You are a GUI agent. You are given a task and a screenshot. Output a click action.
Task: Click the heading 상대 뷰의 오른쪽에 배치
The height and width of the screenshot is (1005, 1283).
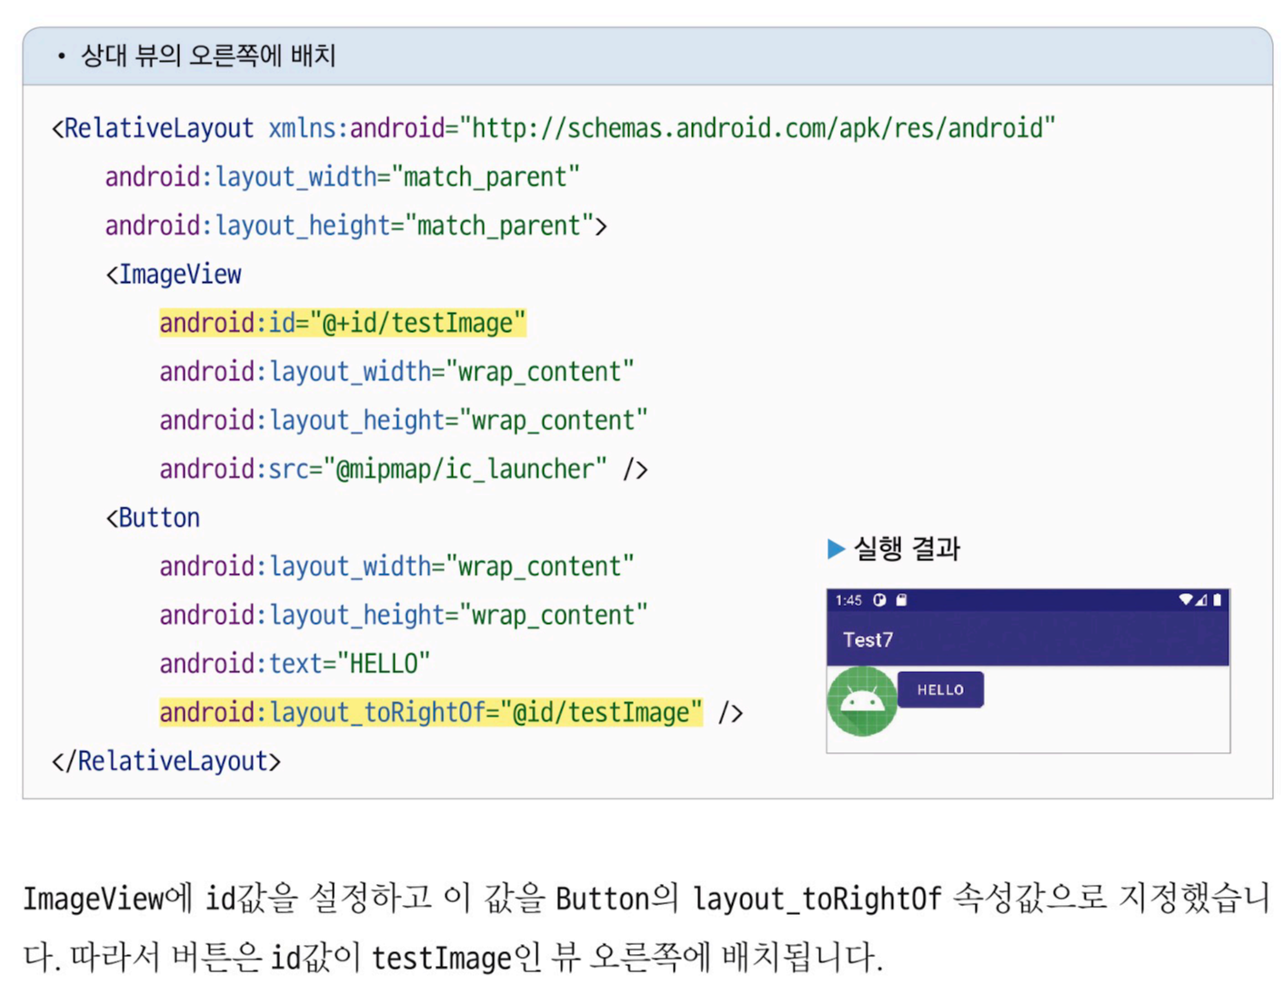(208, 55)
